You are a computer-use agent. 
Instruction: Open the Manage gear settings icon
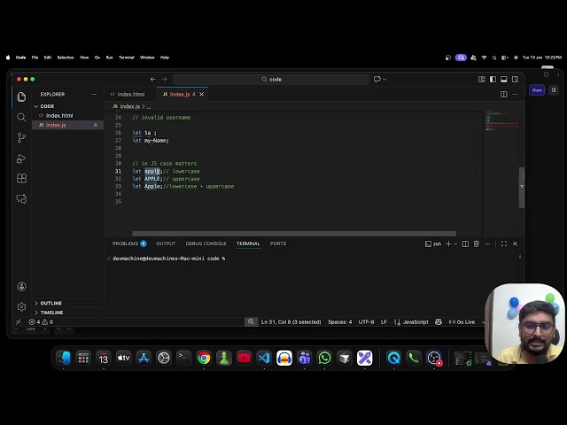21,306
